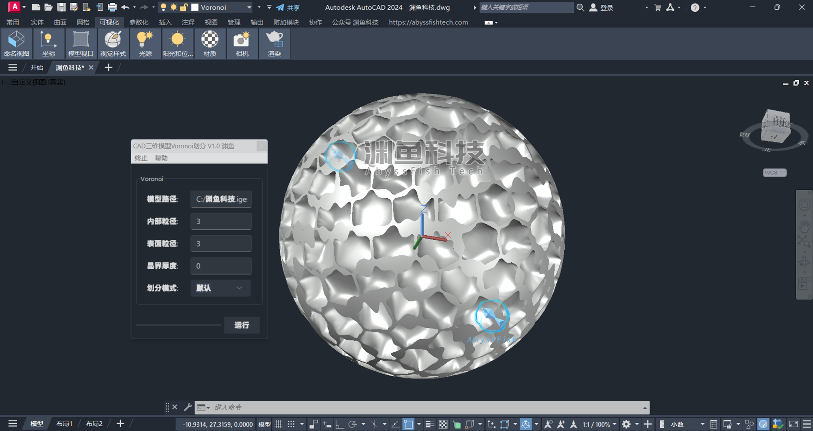Image resolution: width=813 pixels, height=431 pixels.
Task: Click the 内部粒径 input field
Action: (x=221, y=221)
